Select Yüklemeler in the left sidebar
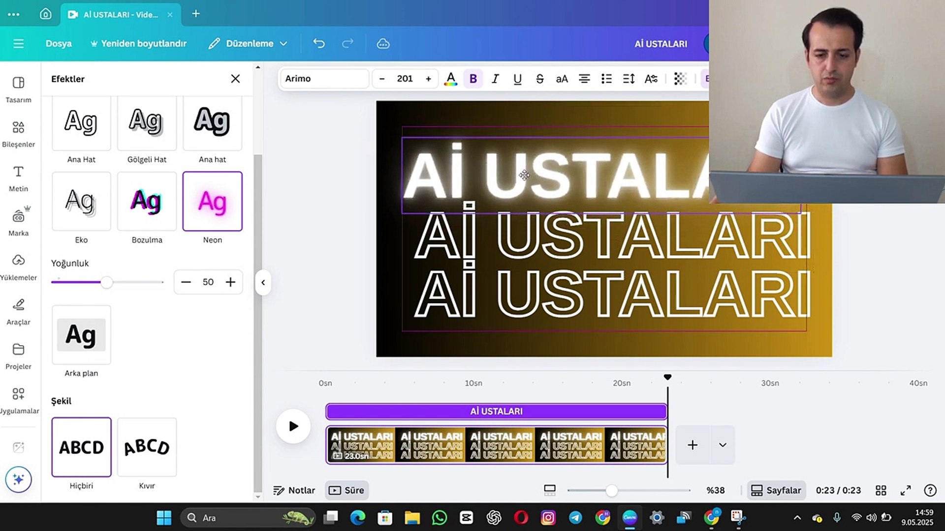 18,266
